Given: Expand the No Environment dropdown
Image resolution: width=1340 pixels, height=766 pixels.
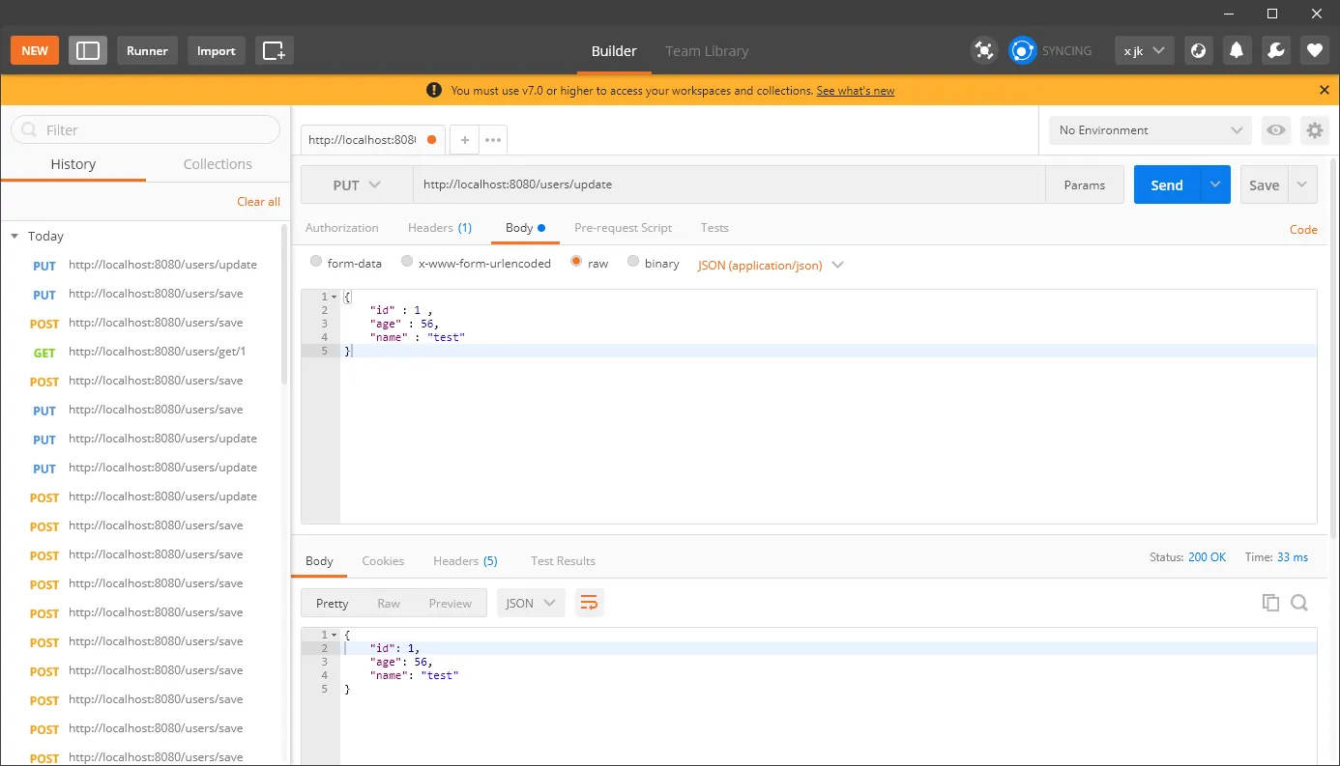Looking at the screenshot, I should (x=1151, y=130).
